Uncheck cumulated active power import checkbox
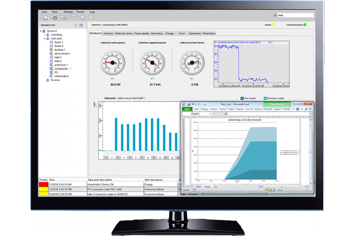The height and width of the screenshot is (236, 355). click(215, 42)
